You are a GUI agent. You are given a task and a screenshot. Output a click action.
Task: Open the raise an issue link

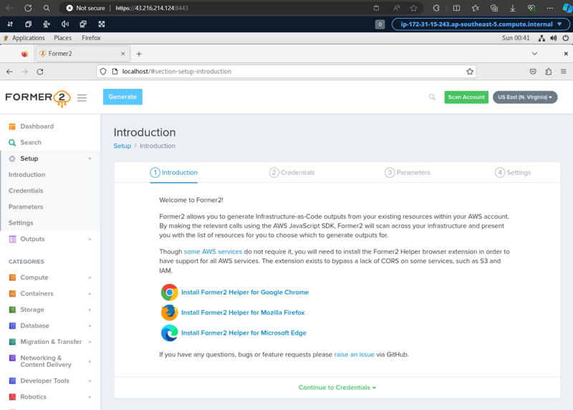[354, 354]
